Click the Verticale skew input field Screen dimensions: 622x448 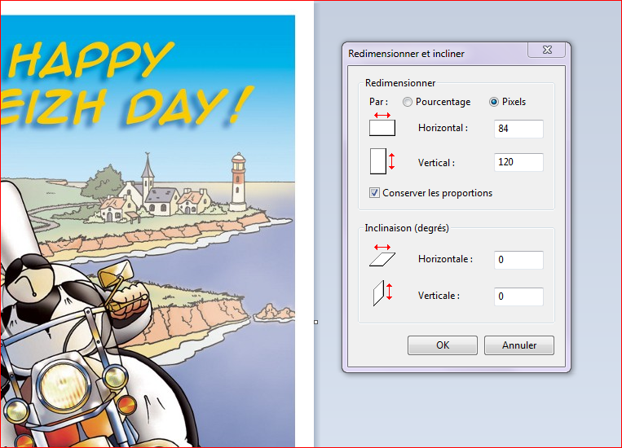(x=518, y=296)
